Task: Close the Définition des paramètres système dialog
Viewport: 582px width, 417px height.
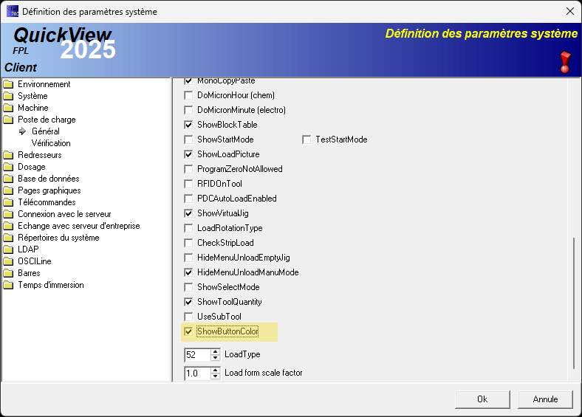Action: coord(570,12)
